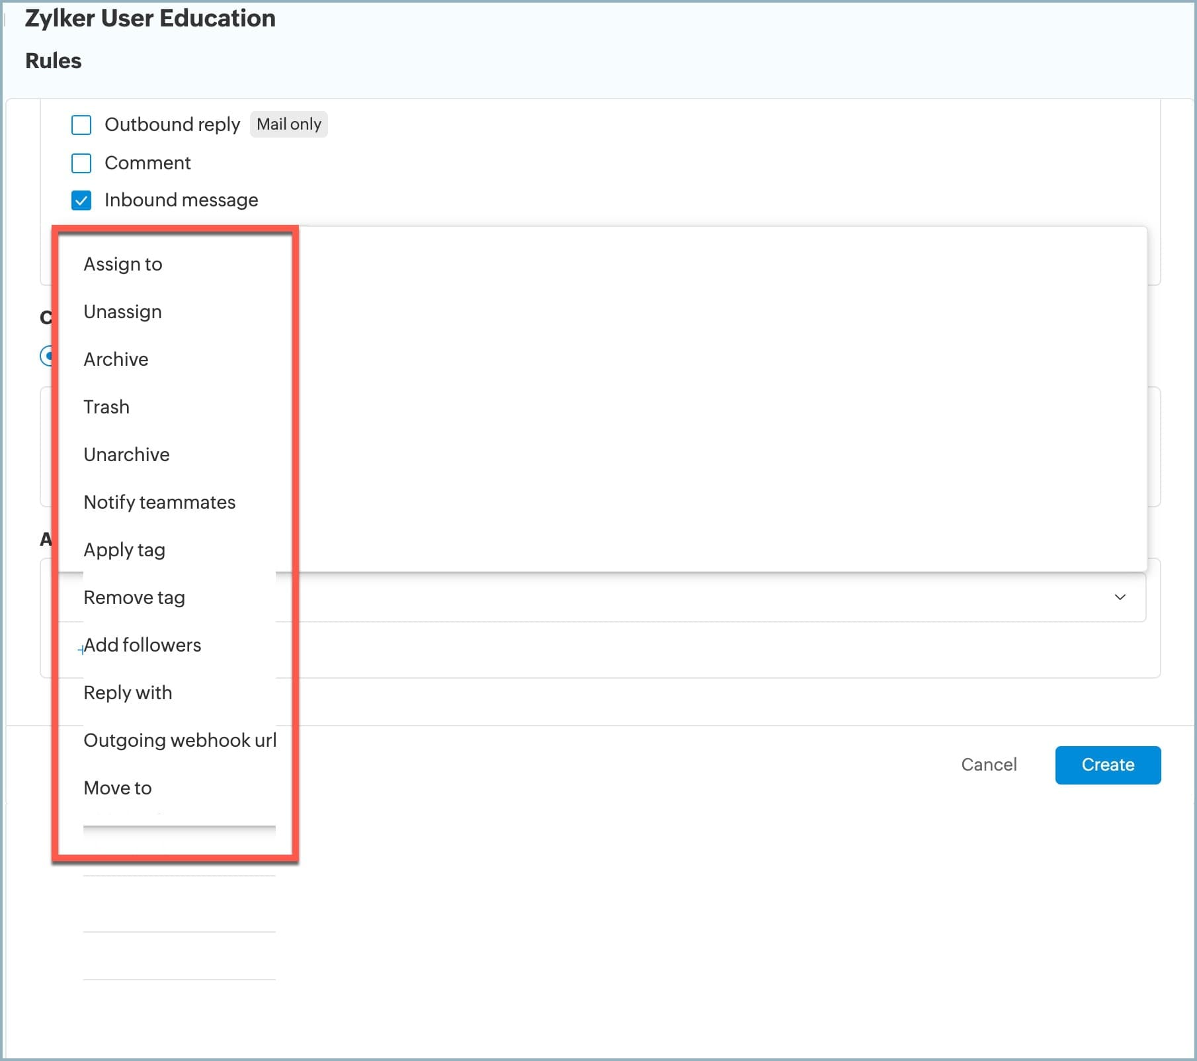The image size is (1197, 1061).
Task: Cancel the rule creation
Action: point(989,765)
